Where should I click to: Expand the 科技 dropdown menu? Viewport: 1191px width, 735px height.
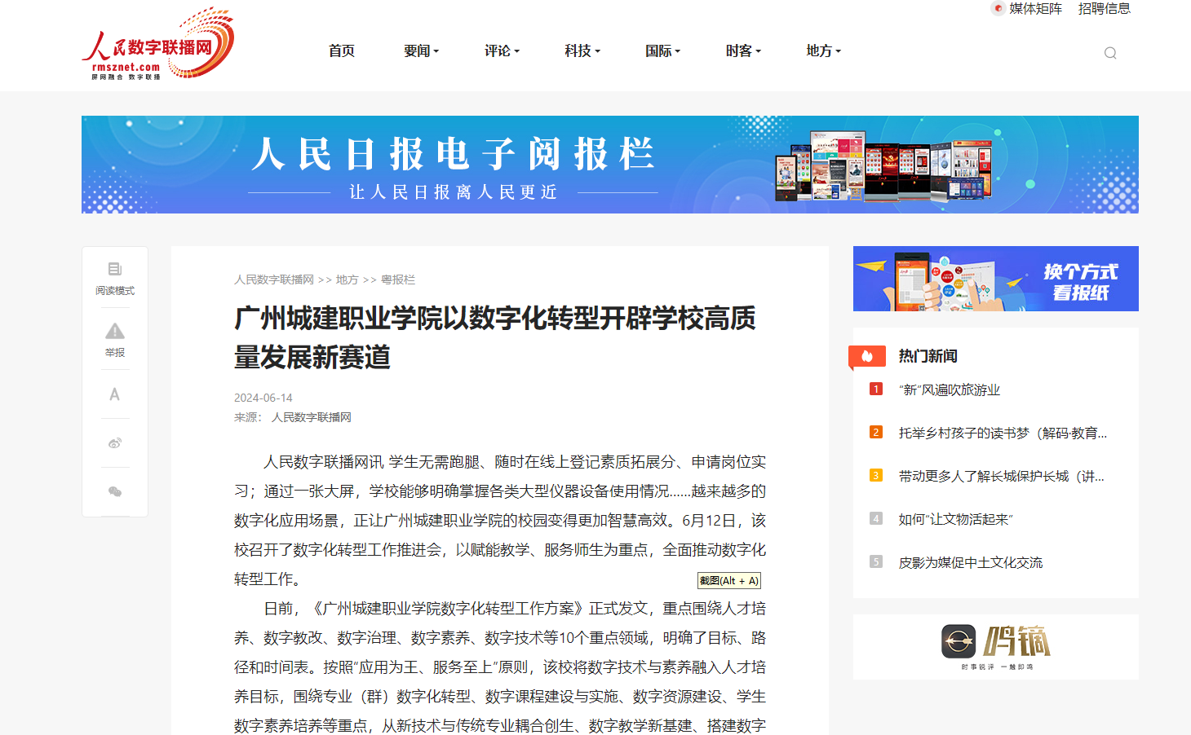click(x=582, y=51)
